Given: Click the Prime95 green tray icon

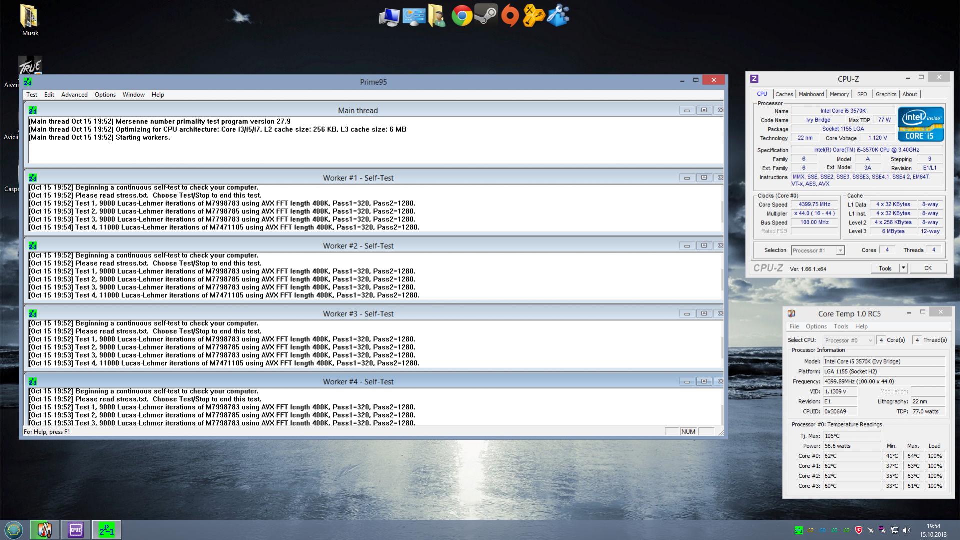Looking at the screenshot, I should pyautogui.click(x=799, y=530).
